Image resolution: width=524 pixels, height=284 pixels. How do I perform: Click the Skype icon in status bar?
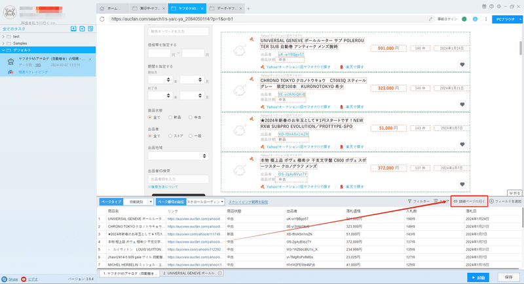(x=5, y=279)
